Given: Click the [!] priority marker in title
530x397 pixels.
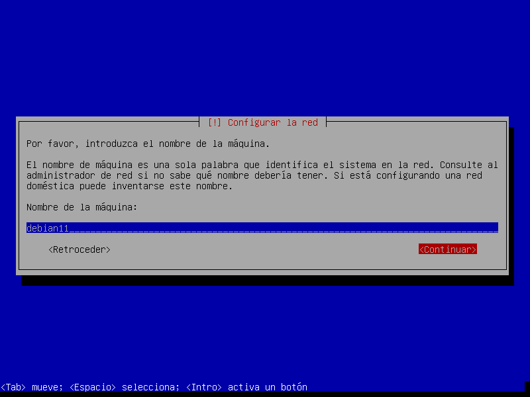Looking at the screenshot, I should point(215,122).
